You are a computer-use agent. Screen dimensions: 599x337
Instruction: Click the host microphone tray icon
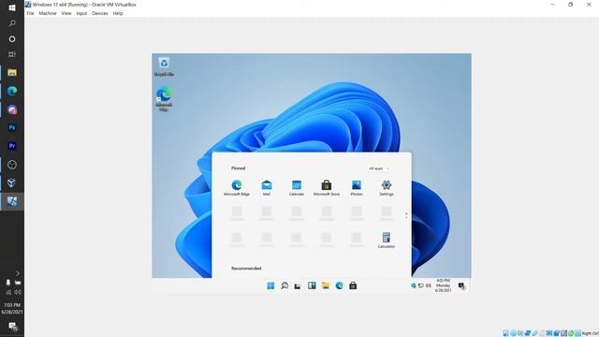pyautogui.click(x=8, y=283)
